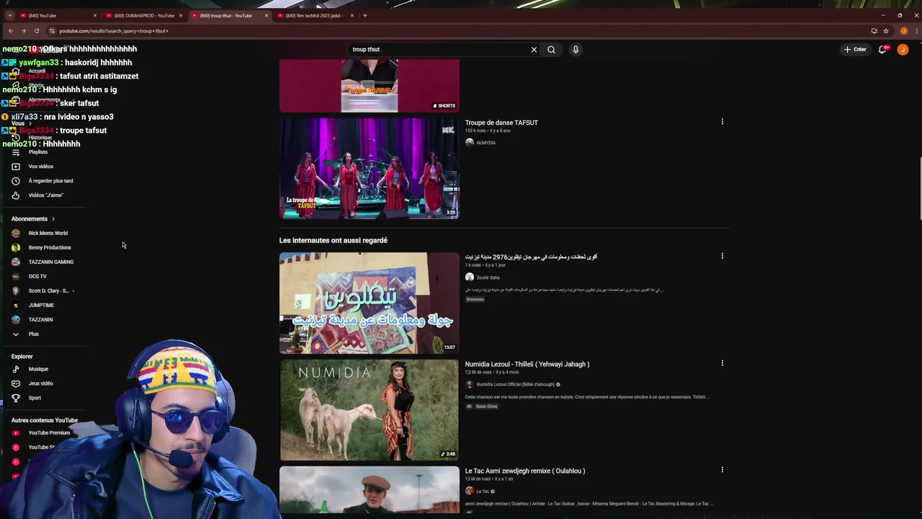Open options menu for Le Tac video
922x519 pixels.
point(722,470)
